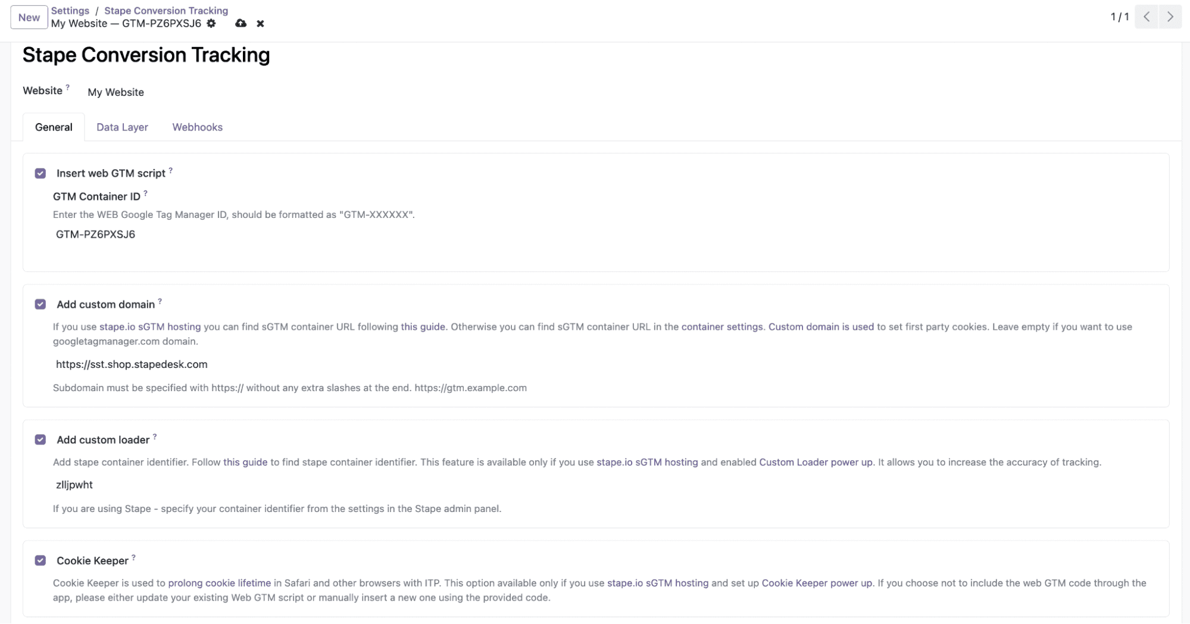The height and width of the screenshot is (624, 1190).
Task: Switch to the Data Layer tab
Action: click(122, 127)
